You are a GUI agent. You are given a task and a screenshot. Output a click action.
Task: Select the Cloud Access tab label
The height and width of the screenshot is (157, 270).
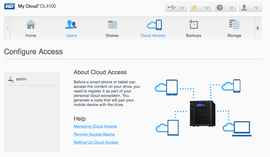point(153,36)
